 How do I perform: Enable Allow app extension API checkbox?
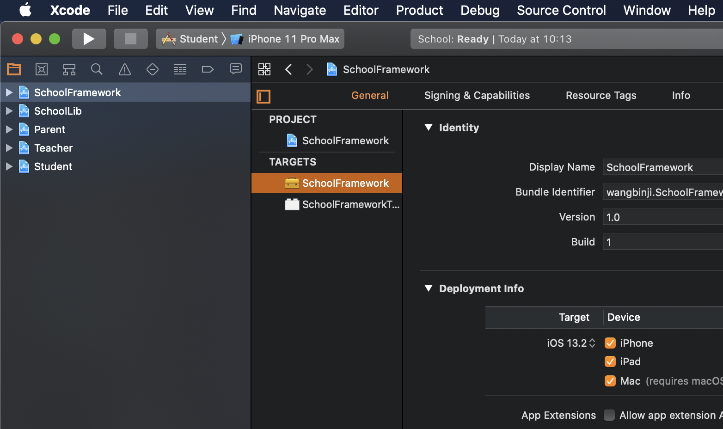(x=609, y=415)
